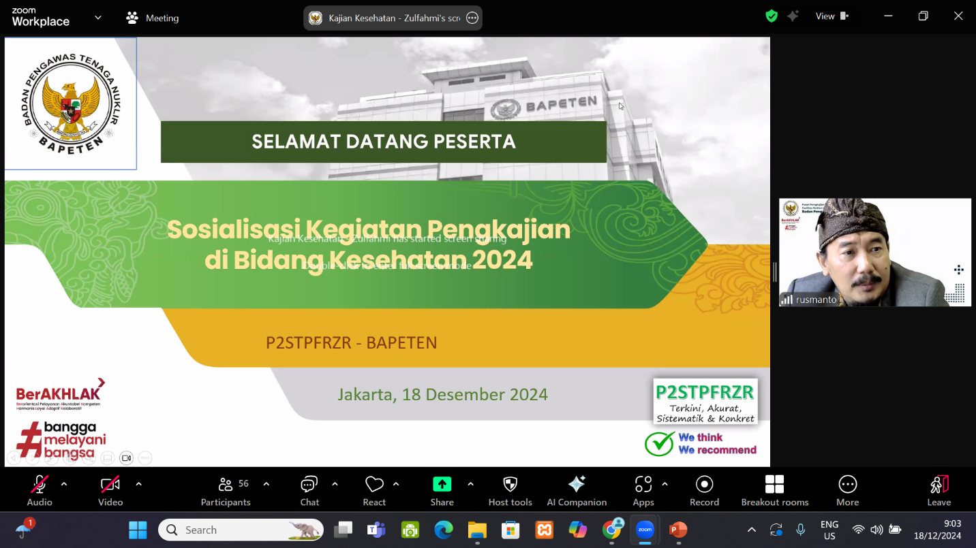The height and width of the screenshot is (548, 976).
Task: Open PowerPoint from Windows taskbar
Action: click(677, 530)
